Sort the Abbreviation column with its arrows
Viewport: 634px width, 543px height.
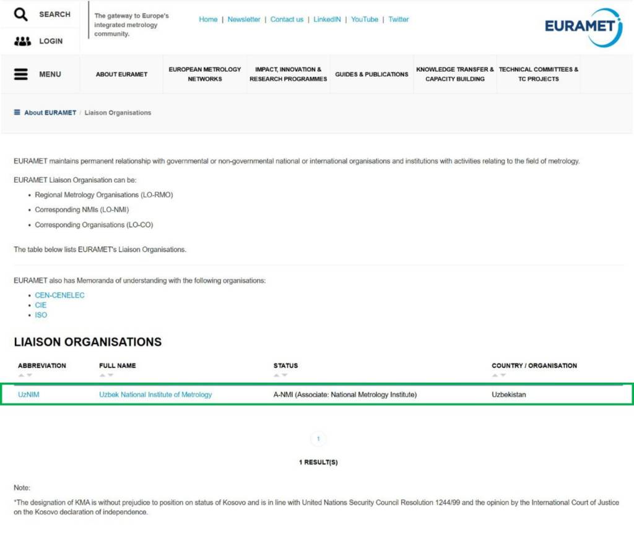coord(25,375)
